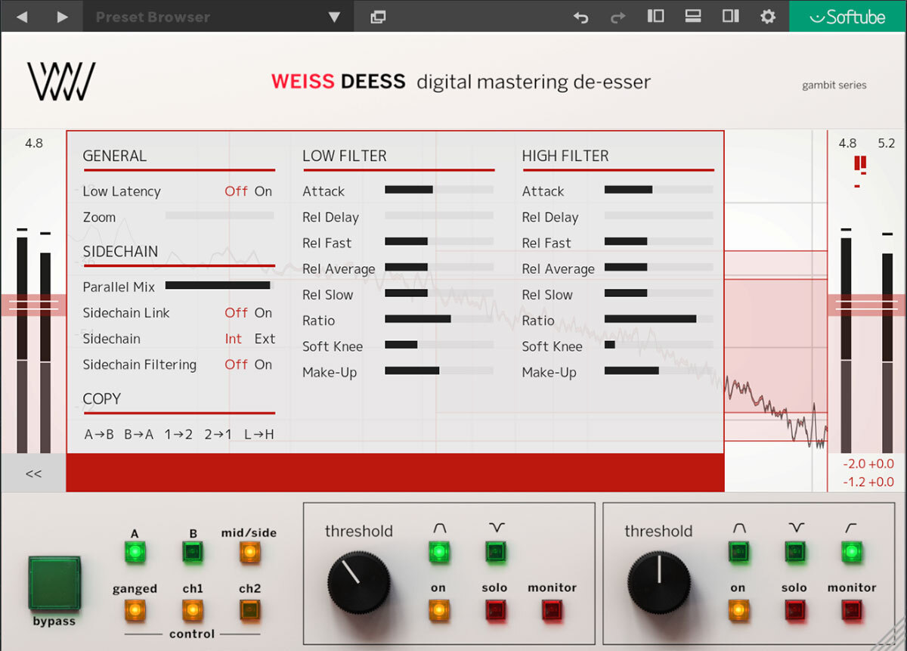Open settings gear in top bar
Screen dimensions: 907x651
point(768,17)
